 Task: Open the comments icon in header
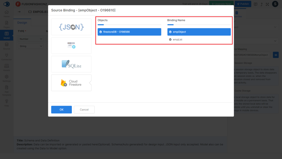pyautogui.click(x=255, y=4)
